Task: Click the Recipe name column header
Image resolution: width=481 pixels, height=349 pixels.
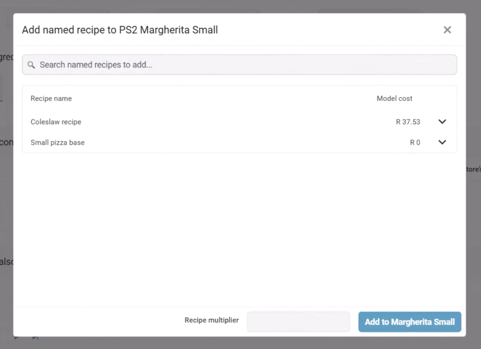Action: (51, 98)
